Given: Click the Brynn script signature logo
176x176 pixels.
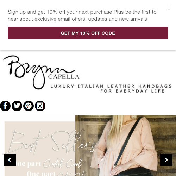Looking at the screenshot, I should (39, 71).
